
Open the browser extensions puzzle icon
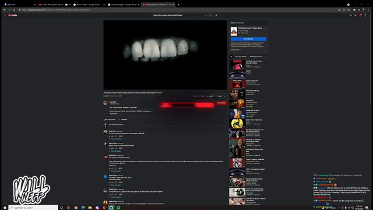(354, 10)
